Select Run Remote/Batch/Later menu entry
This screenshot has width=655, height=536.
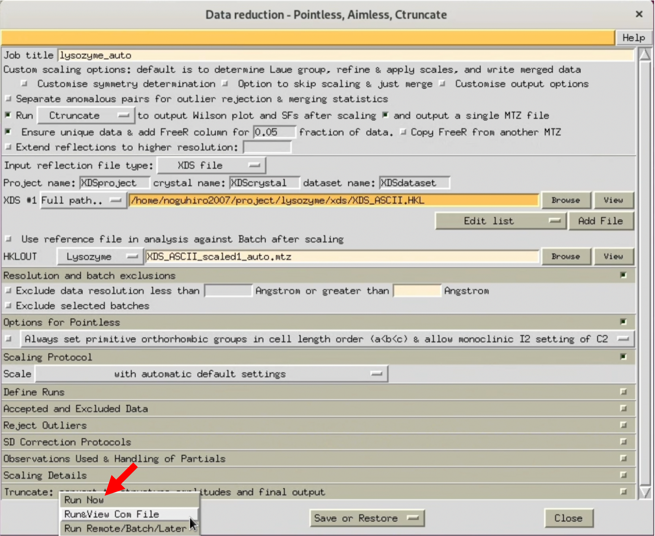(x=125, y=528)
